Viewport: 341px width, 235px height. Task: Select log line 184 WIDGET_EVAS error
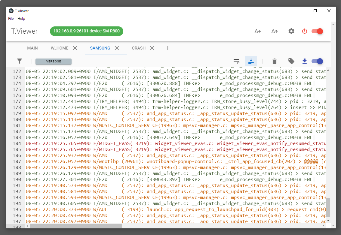[176, 143]
